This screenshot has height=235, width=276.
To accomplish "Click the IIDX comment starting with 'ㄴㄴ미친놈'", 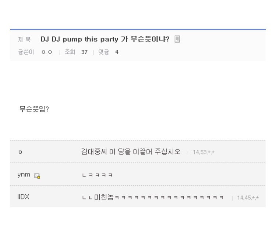I will (153, 197).
